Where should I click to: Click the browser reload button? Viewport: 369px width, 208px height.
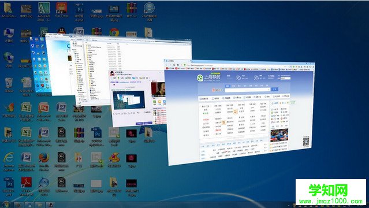click(174, 65)
